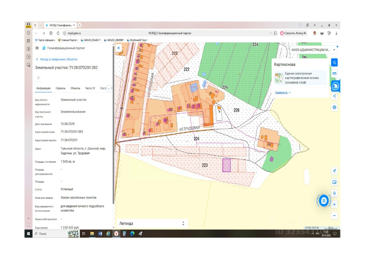
Task: Click the status value Учтенный
Action: pos(67,189)
